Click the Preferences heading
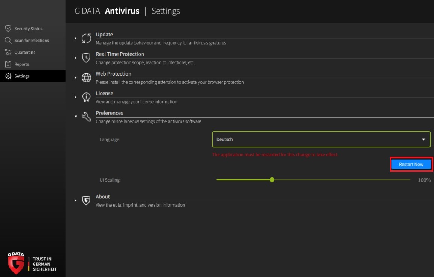The height and width of the screenshot is (277, 434). coord(109,113)
